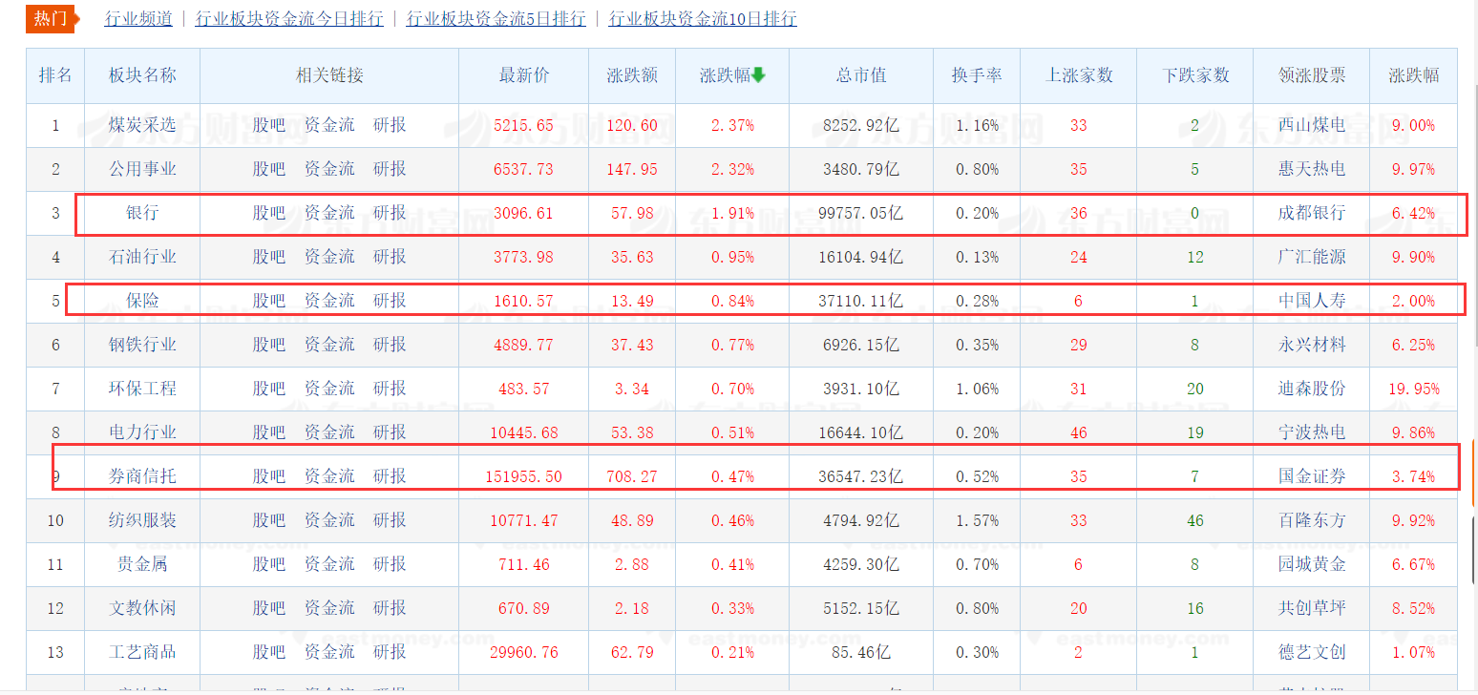The image size is (1478, 695).
Task: Go to 行业板块资金流今日排行
Action: click(x=289, y=18)
